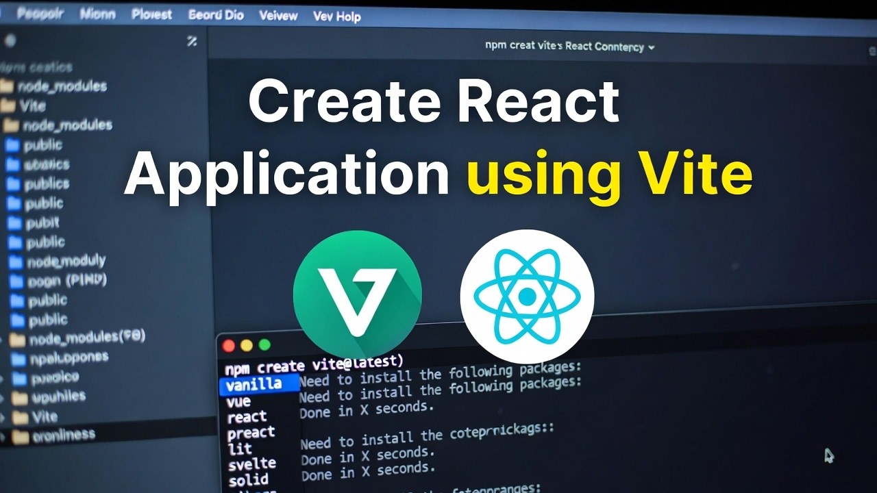877x493 pixels.
Task: Open the Beoru Dio menu
Action: coord(216,15)
